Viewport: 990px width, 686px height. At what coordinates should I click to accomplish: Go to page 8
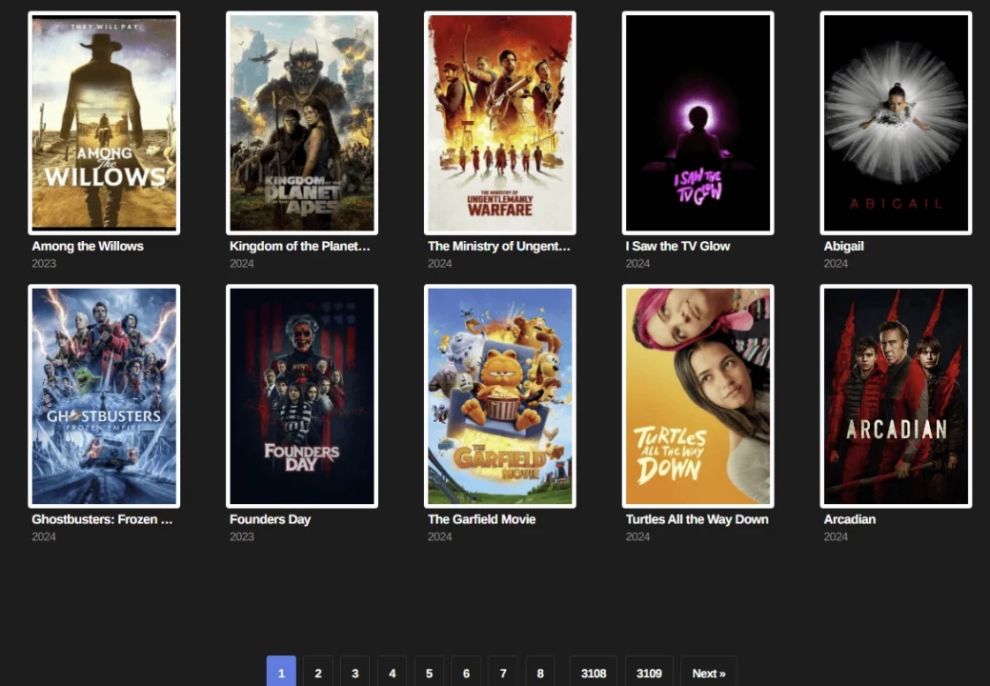point(540,673)
